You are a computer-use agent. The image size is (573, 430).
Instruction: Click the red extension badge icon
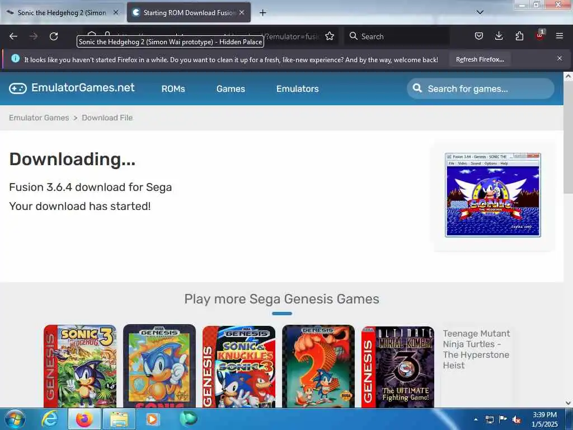(x=539, y=35)
